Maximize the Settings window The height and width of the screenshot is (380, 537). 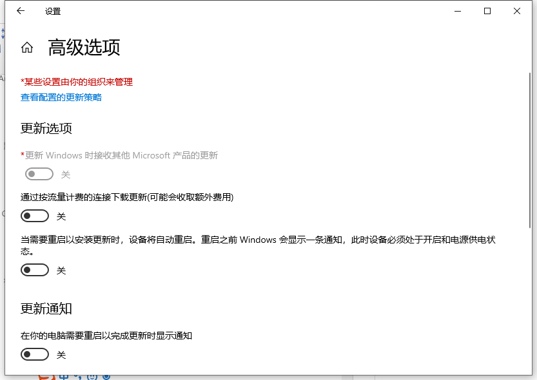pyautogui.click(x=487, y=11)
